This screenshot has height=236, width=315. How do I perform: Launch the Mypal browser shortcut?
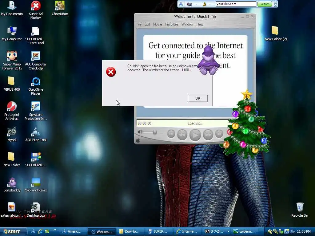(x=12, y=135)
